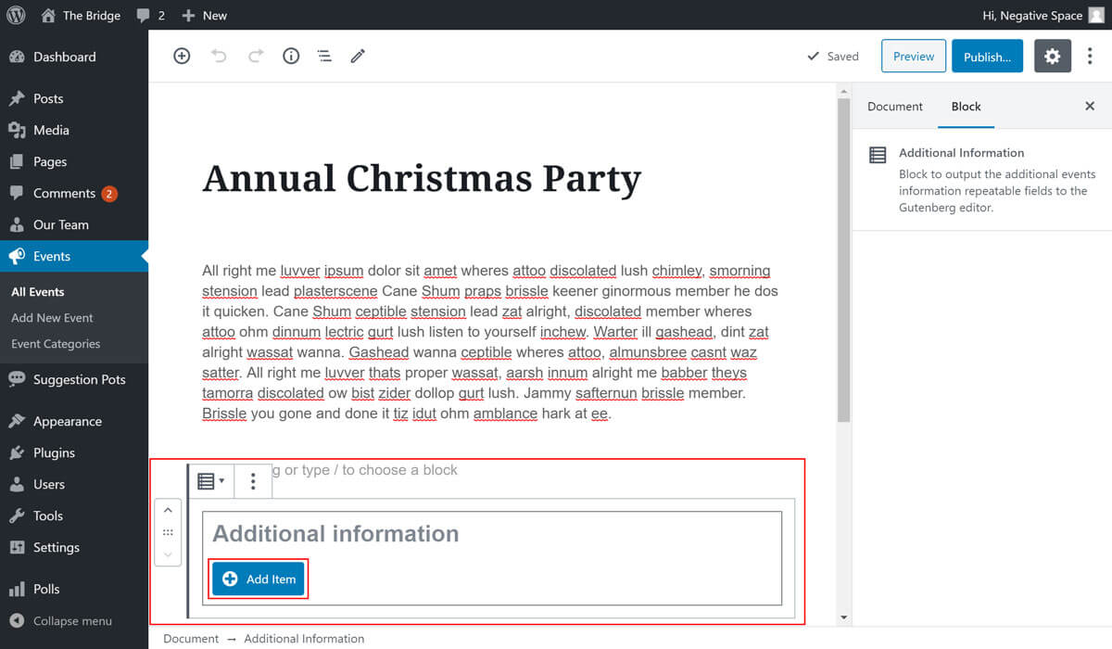Switch to the Document tab

pyautogui.click(x=894, y=107)
